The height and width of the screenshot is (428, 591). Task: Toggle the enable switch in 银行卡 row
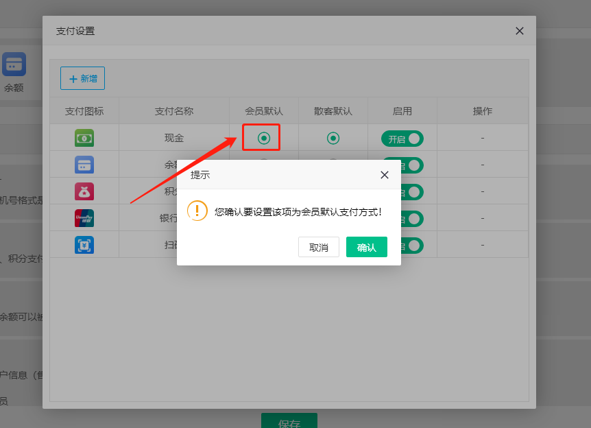[x=411, y=219]
